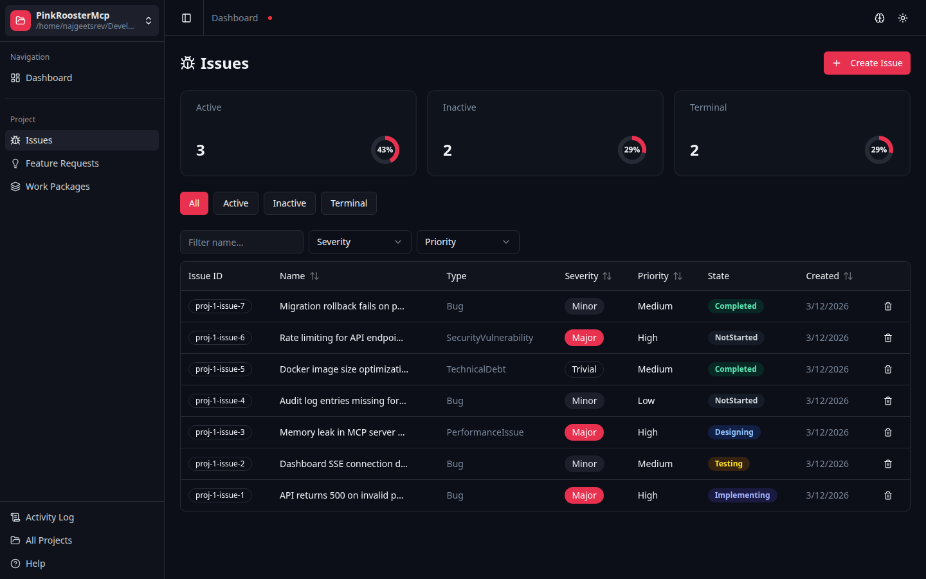Expand the PinkRoosterMcp project switcher chevrons
This screenshot has width=926, height=579.
coord(149,21)
